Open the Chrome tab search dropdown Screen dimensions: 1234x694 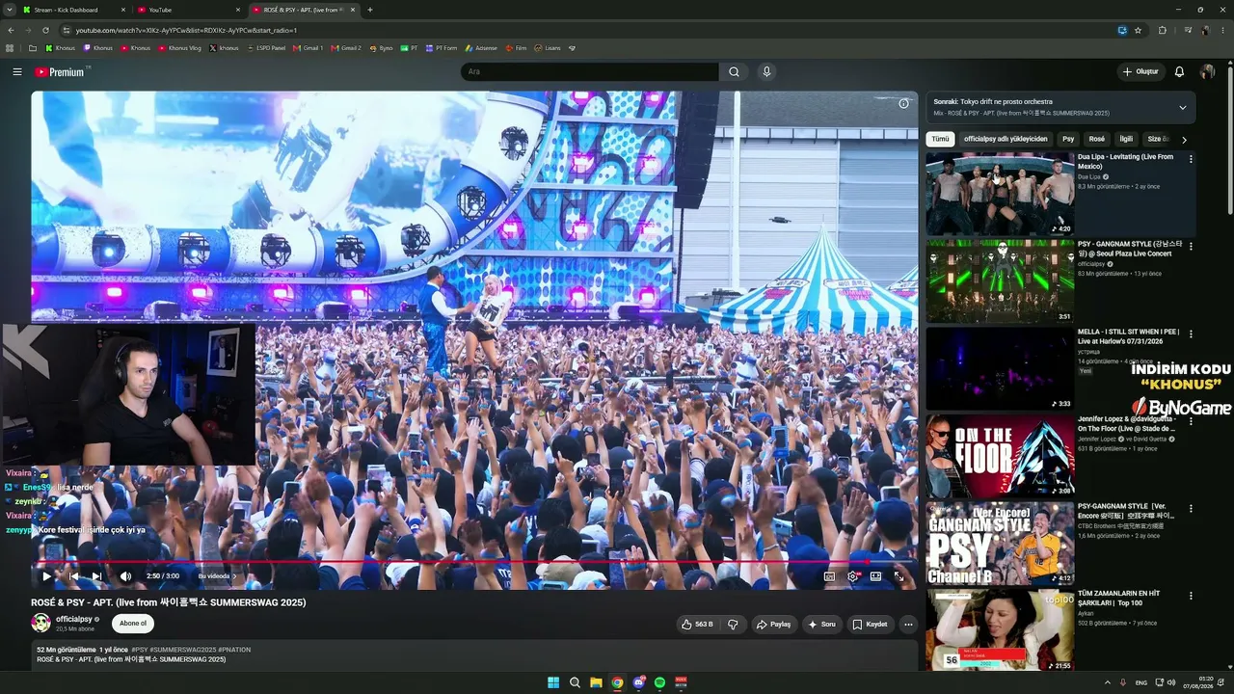(10, 10)
